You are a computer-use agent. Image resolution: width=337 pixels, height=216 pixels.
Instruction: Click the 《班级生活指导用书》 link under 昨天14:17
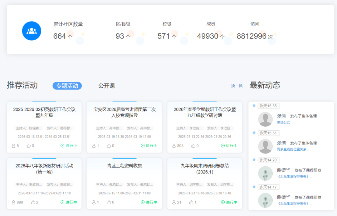294,203
